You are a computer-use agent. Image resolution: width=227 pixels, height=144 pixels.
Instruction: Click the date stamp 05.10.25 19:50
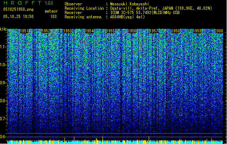[x=18, y=17]
